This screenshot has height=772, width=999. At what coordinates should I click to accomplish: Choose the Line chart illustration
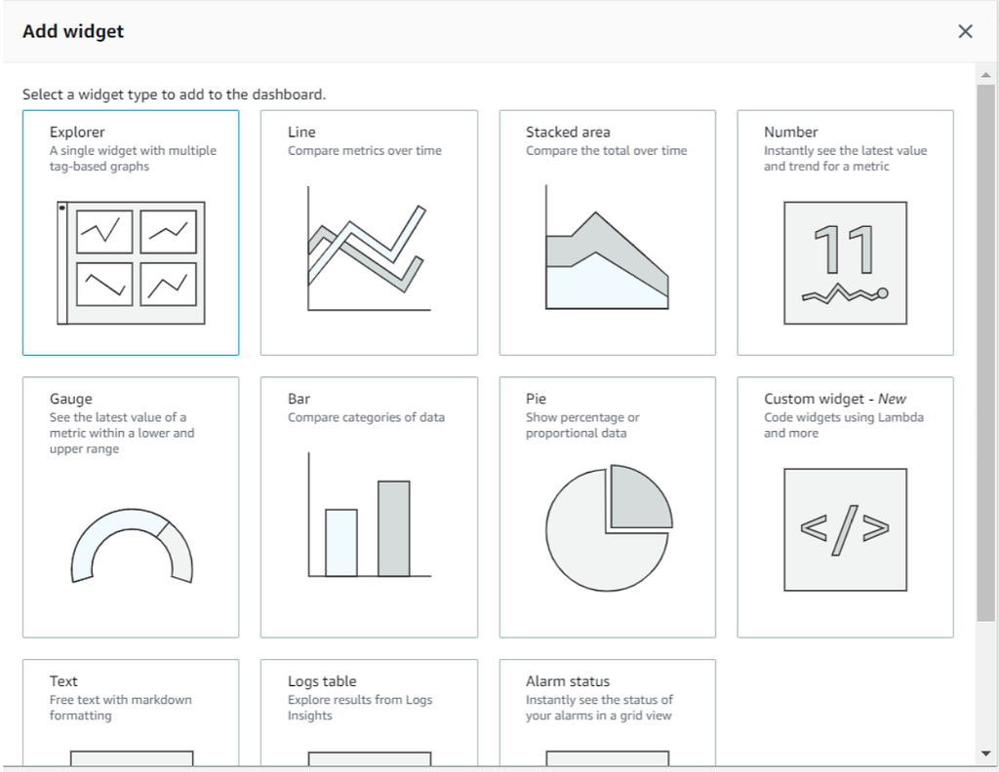369,249
